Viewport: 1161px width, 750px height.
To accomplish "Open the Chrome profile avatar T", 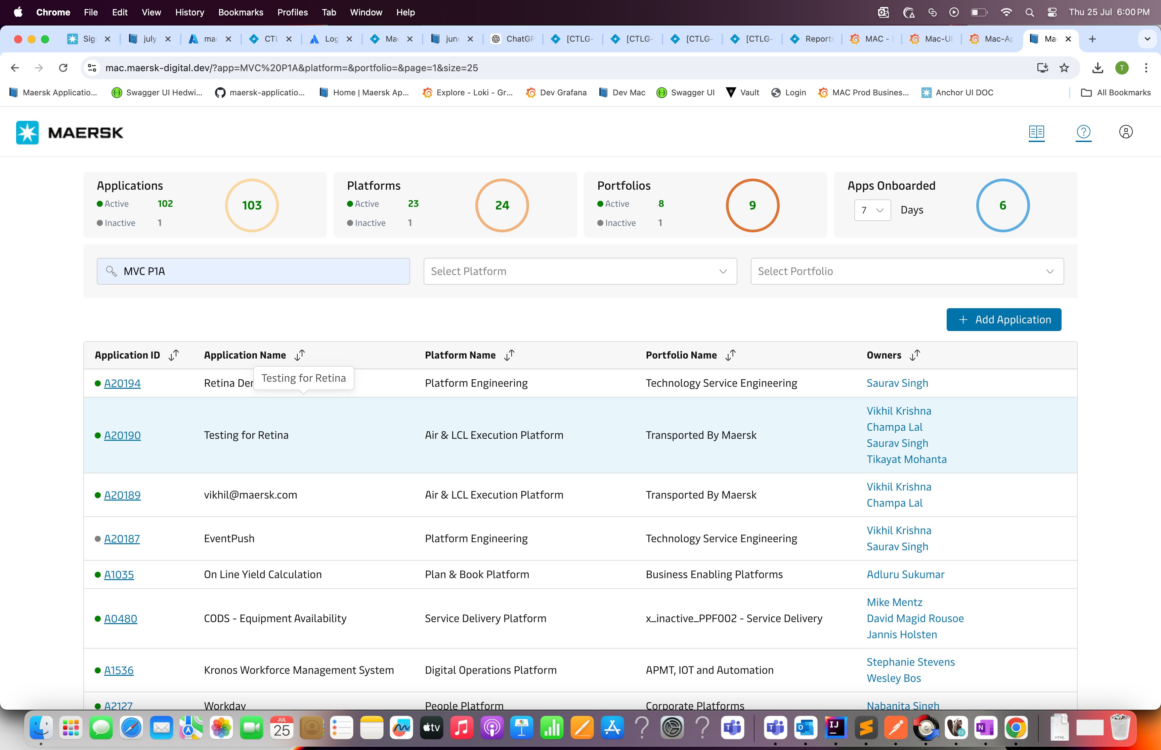I will pos(1122,68).
